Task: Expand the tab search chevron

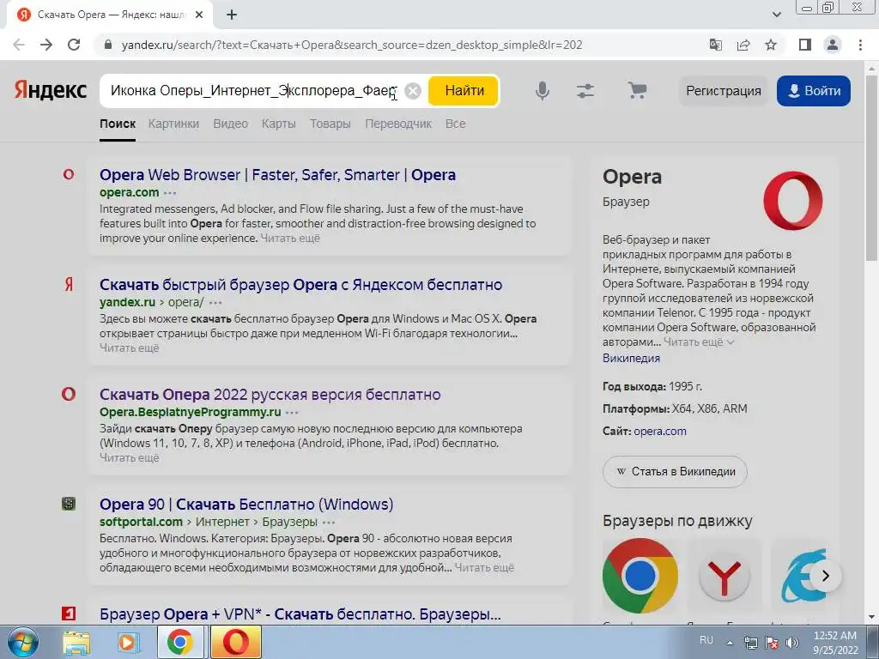Action: (x=776, y=15)
